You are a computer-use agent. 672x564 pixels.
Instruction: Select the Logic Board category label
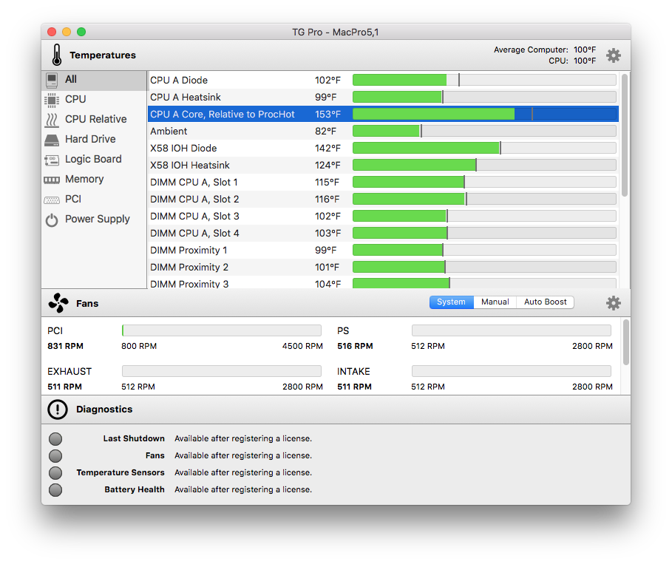[x=93, y=159]
